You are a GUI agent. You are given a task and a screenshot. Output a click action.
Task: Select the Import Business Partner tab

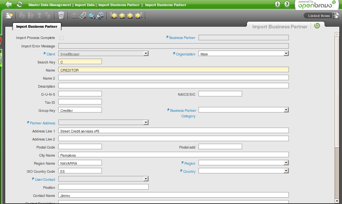[x=37, y=26]
